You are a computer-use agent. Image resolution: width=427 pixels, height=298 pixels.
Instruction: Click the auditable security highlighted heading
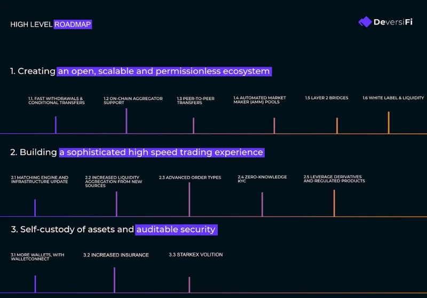click(176, 230)
